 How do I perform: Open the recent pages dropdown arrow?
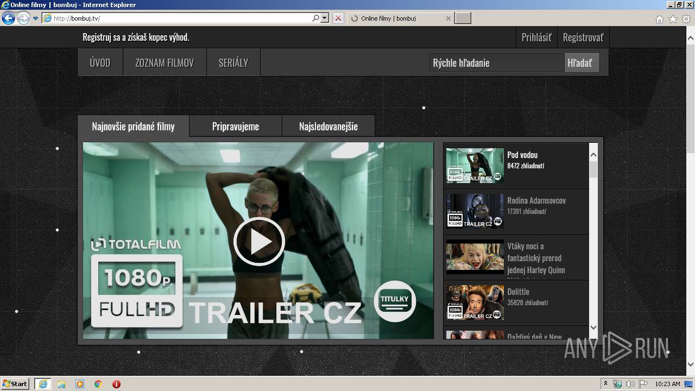pos(35,18)
